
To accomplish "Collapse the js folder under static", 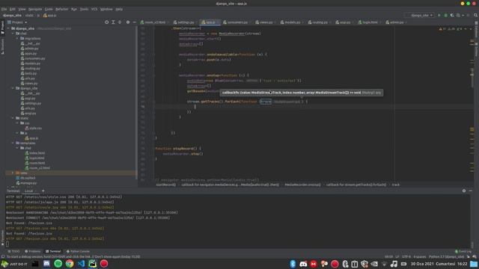I will 17,133.
